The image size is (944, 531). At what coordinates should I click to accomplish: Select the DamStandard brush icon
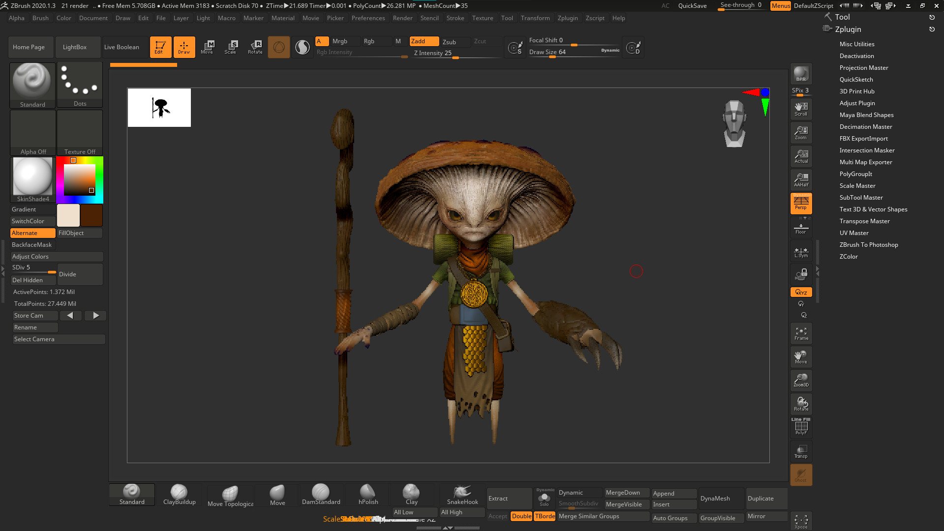pyautogui.click(x=321, y=492)
